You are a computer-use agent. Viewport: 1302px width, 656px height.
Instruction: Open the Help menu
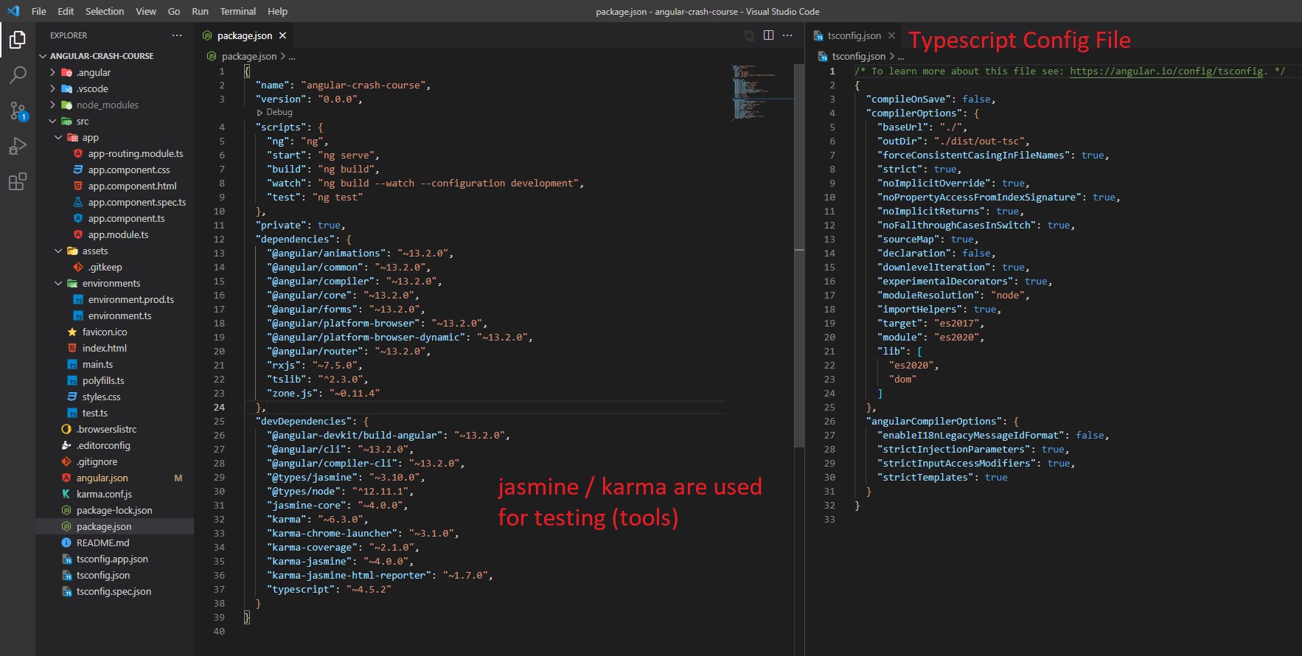(x=278, y=11)
